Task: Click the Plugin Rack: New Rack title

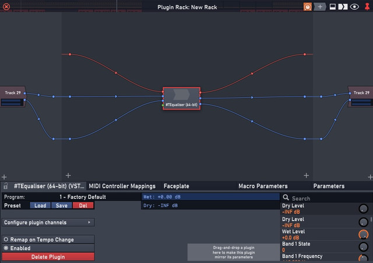Action: click(187, 7)
